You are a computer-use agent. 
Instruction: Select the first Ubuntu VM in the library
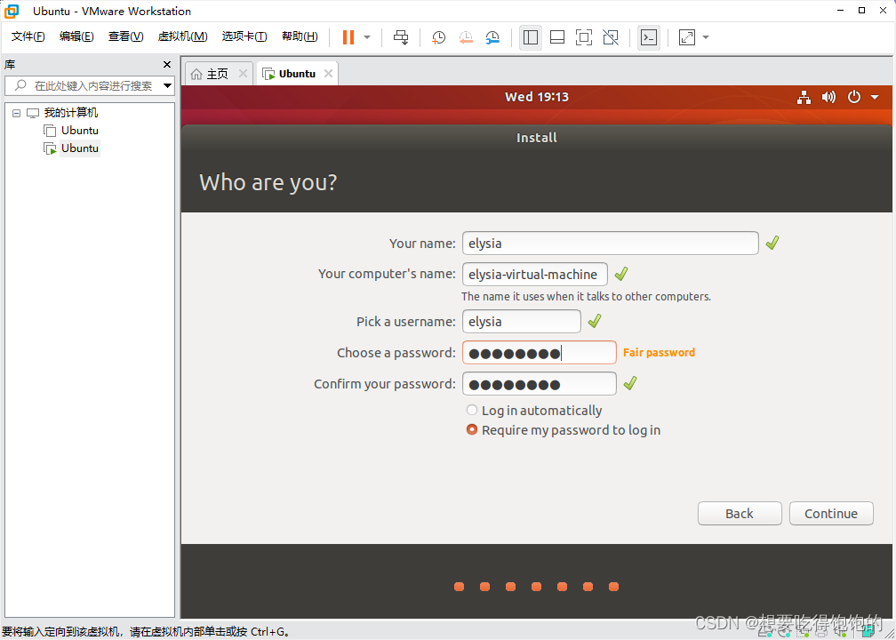tap(79, 131)
